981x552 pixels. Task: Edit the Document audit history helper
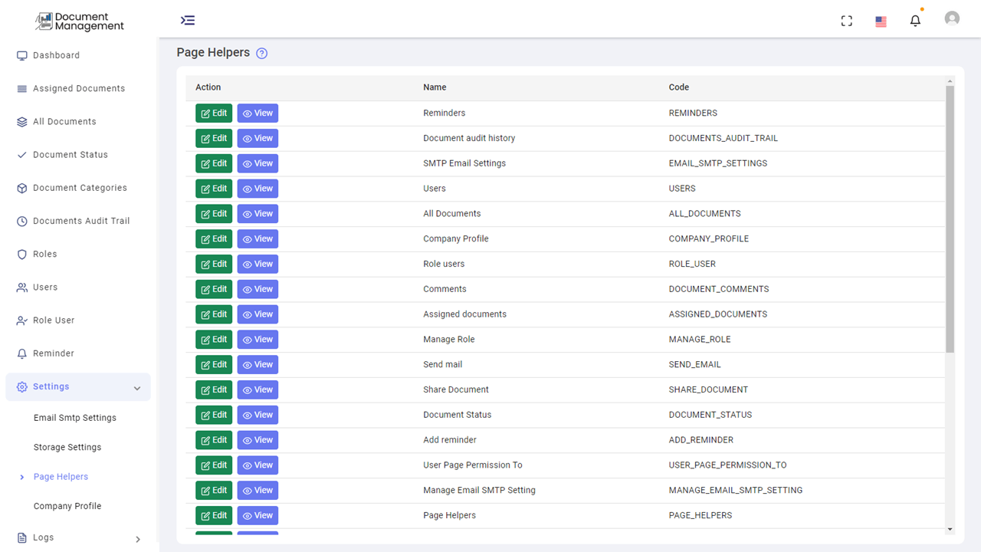click(x=213, y=138)
